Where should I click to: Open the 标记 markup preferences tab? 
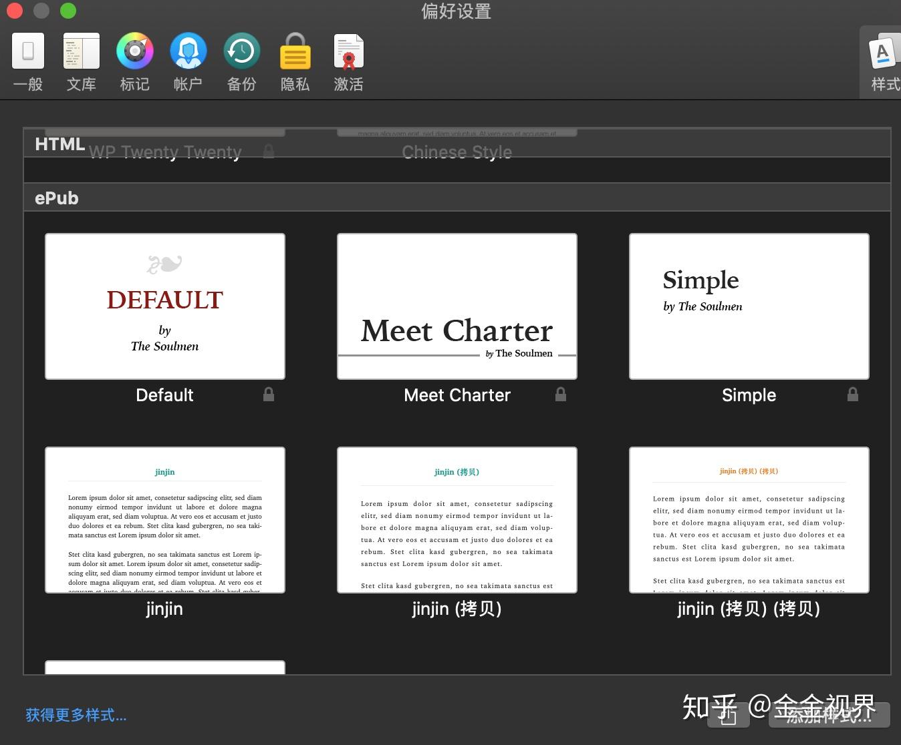135,62
